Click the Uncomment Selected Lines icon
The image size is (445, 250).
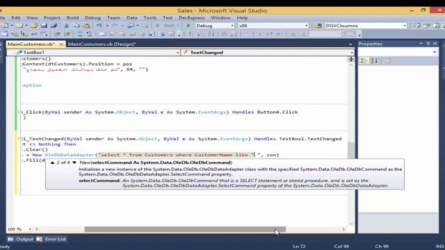tap(90, 34)
